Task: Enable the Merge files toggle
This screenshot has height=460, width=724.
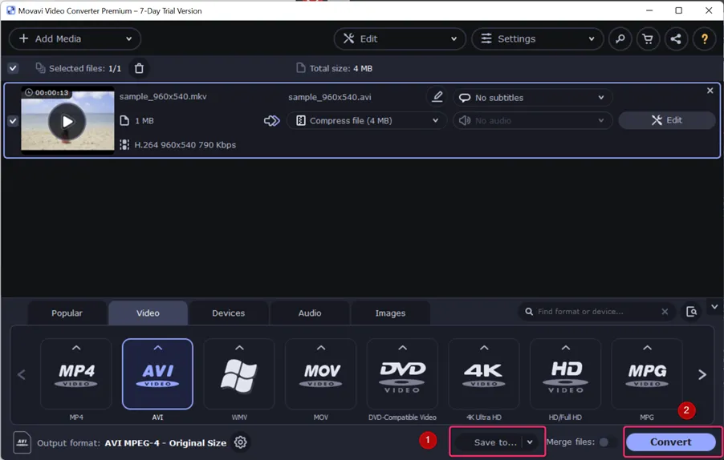Action: [x=607, y=442]
